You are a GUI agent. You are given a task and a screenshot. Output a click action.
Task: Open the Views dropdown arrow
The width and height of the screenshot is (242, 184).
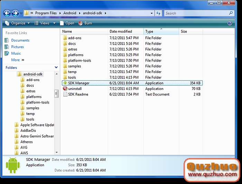(x=54, y=23)
